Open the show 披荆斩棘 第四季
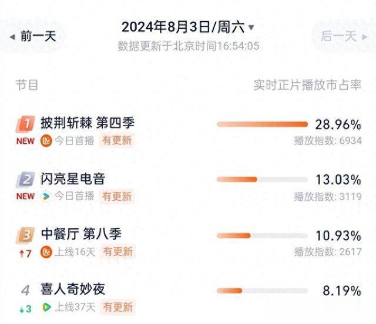The width and height of the screenshot is (376, 324). (88, 123)
